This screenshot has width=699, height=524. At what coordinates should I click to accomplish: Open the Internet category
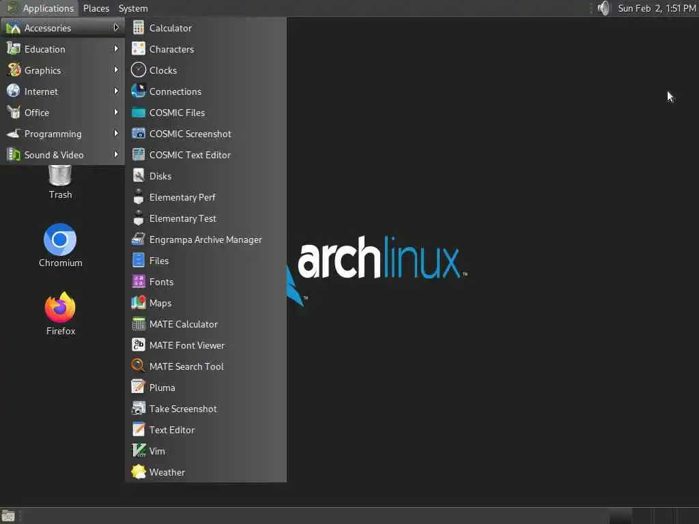(x=62, y=91)
